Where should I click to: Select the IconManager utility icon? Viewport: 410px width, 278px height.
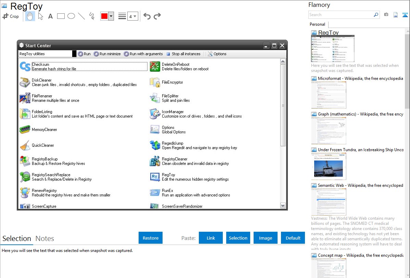tap(155, 114)
